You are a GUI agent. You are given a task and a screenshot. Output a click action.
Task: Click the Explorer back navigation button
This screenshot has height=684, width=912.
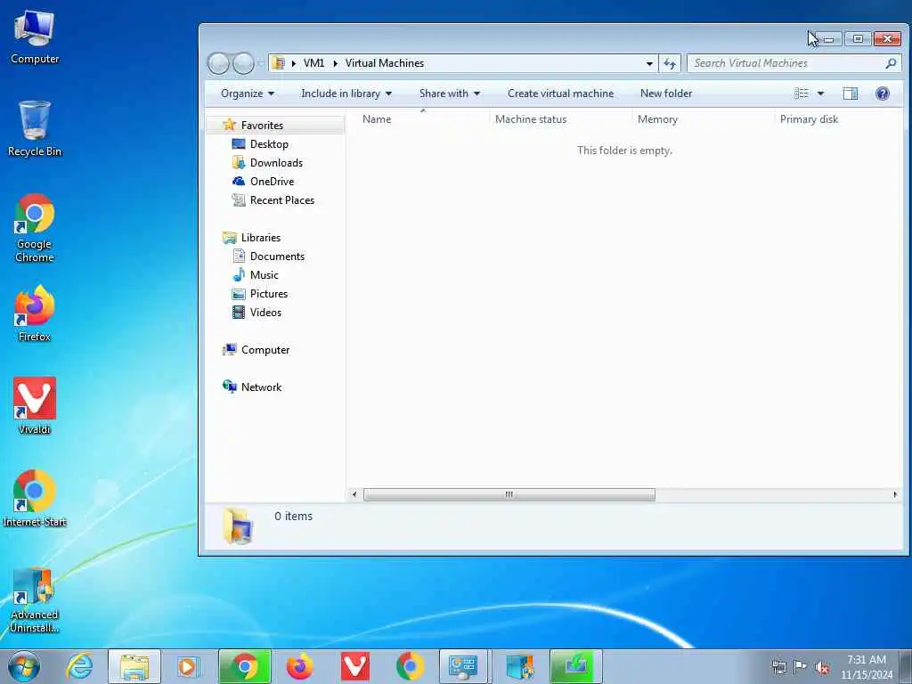219,63
